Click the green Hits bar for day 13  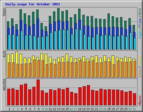[x=58, y=14]
